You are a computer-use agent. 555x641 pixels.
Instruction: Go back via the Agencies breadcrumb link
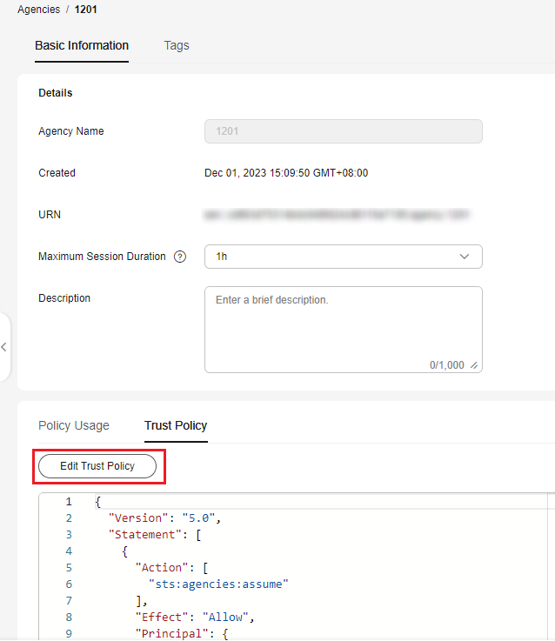coord(38,9)
